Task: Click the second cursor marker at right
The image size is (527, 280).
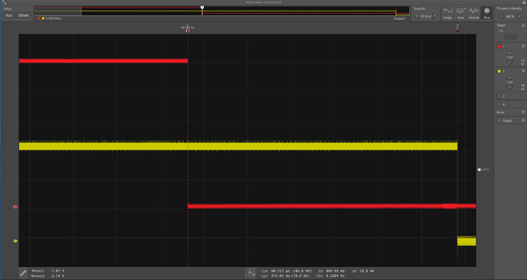Action: 457,31
